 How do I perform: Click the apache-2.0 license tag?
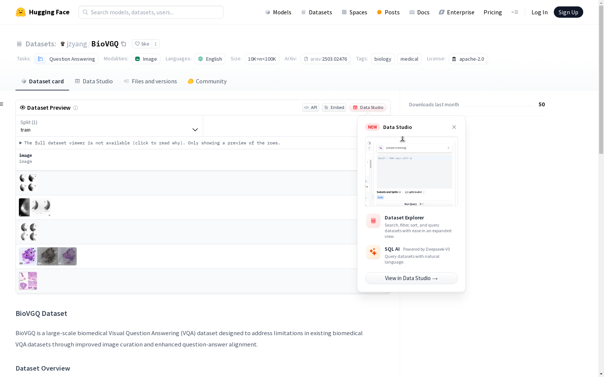[x=468, y=59]
